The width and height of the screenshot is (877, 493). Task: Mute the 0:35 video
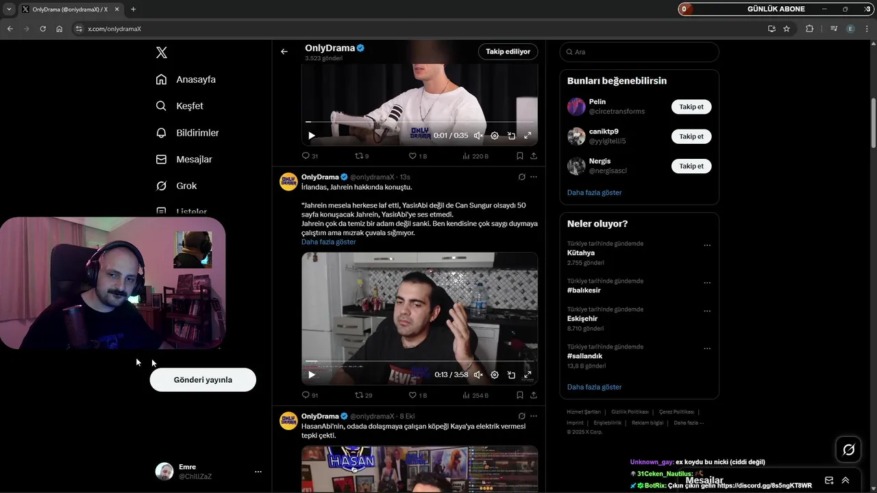(x=478, y=136)
